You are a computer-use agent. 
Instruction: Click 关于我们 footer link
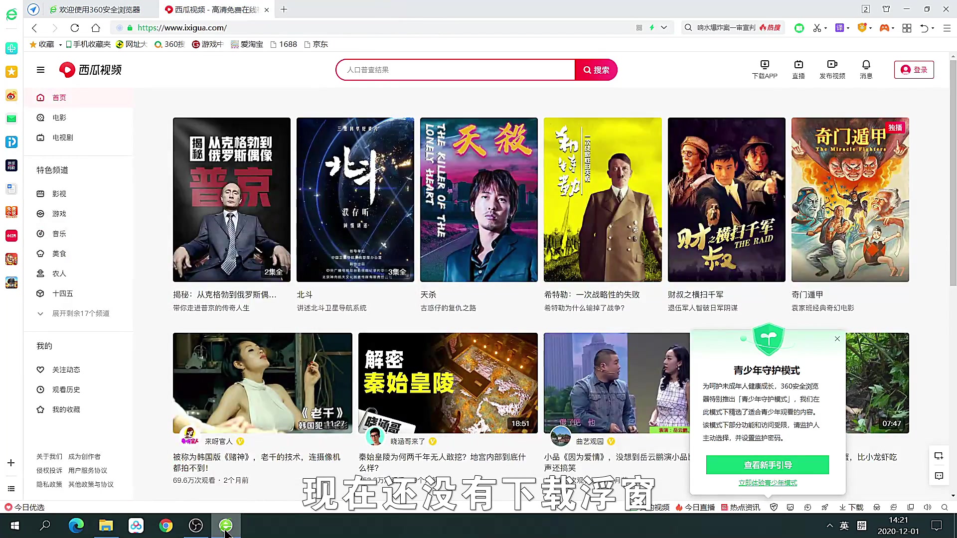(x=49, y=456)
